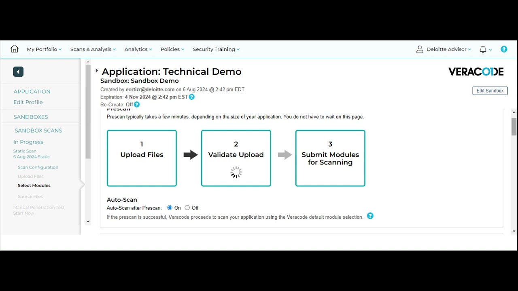
Task: Select APPLICATION heading in sidebar
Action: pos(32,92)
